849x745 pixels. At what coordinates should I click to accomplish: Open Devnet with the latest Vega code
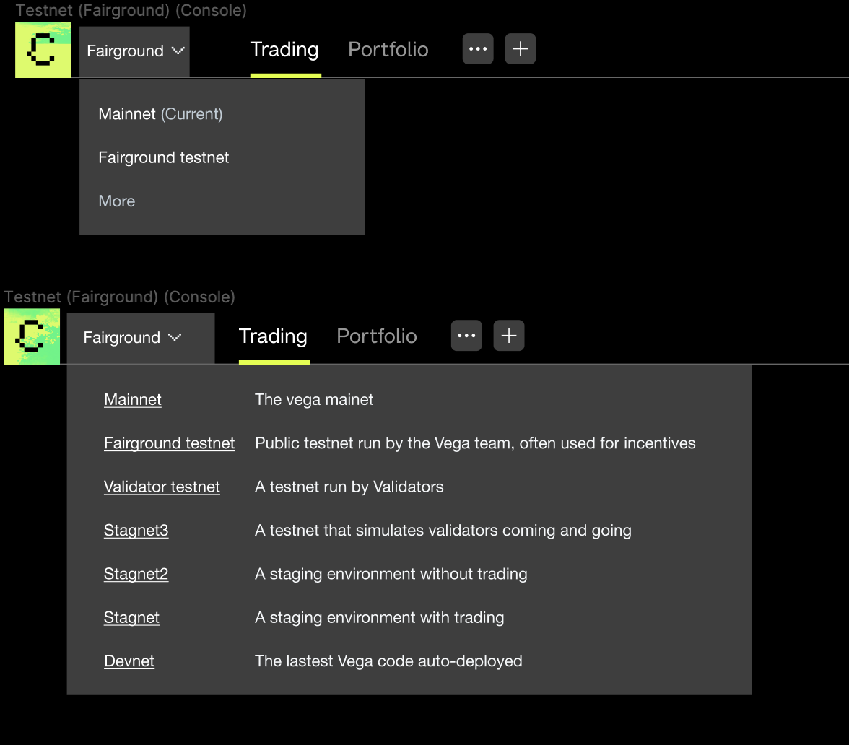coord(129,661)
